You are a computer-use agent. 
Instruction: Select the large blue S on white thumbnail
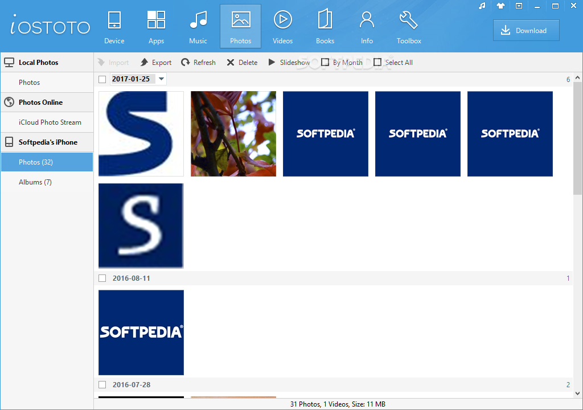click(141, 134)
